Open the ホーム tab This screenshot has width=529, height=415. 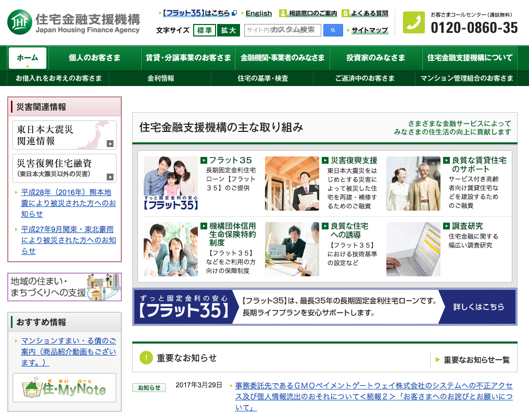pos(28,58)
